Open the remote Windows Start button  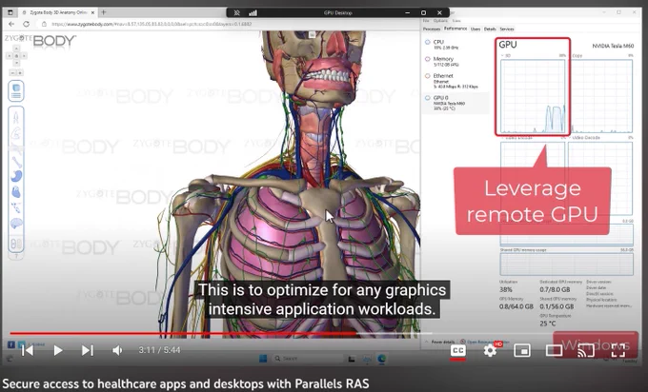263,359
